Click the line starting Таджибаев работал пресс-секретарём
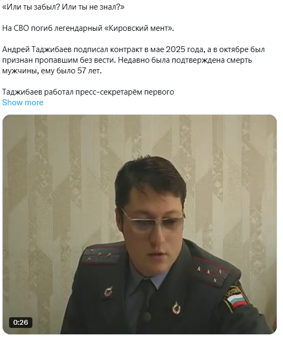Viewport: 283px width, 338px height. 88,92
